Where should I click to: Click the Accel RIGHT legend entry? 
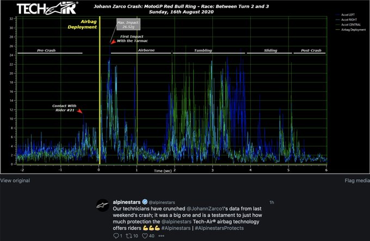point(346,20)
